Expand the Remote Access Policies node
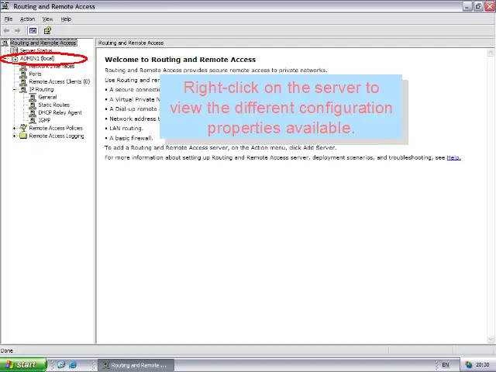The image size is (496, 372). [x=14, y=128]
